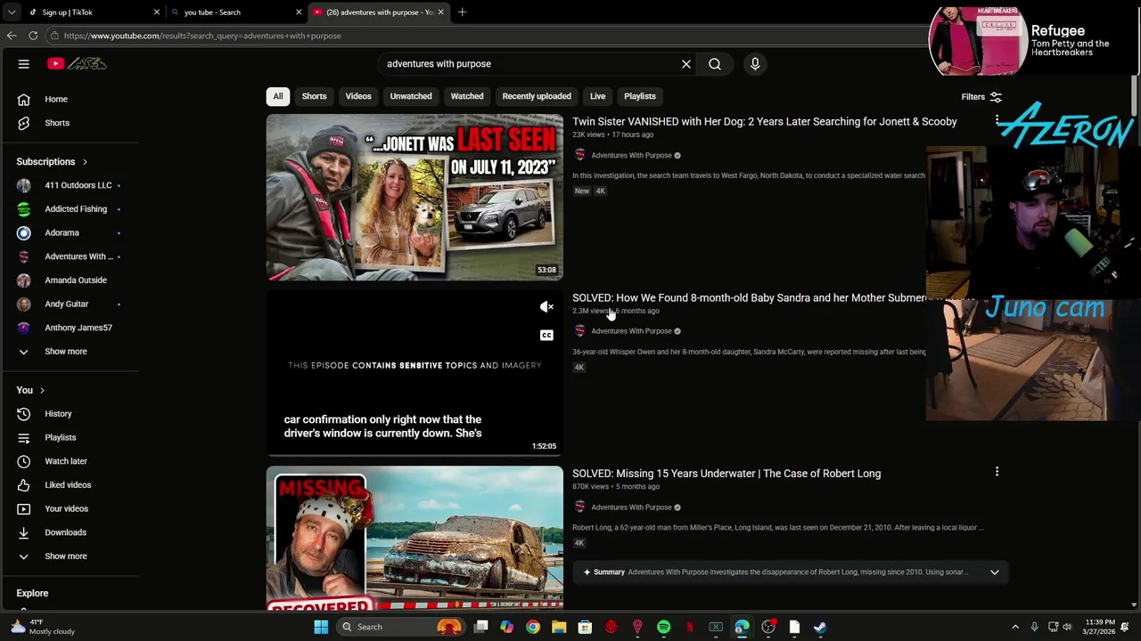The height and width of the screenshot is (641, 1141).
Task: Select the Shorts filter chip
Action: 314,96
